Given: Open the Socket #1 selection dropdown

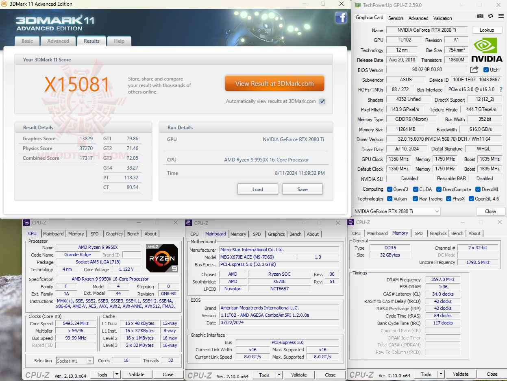Looking at the screenshot, I should tap(75, 361).
